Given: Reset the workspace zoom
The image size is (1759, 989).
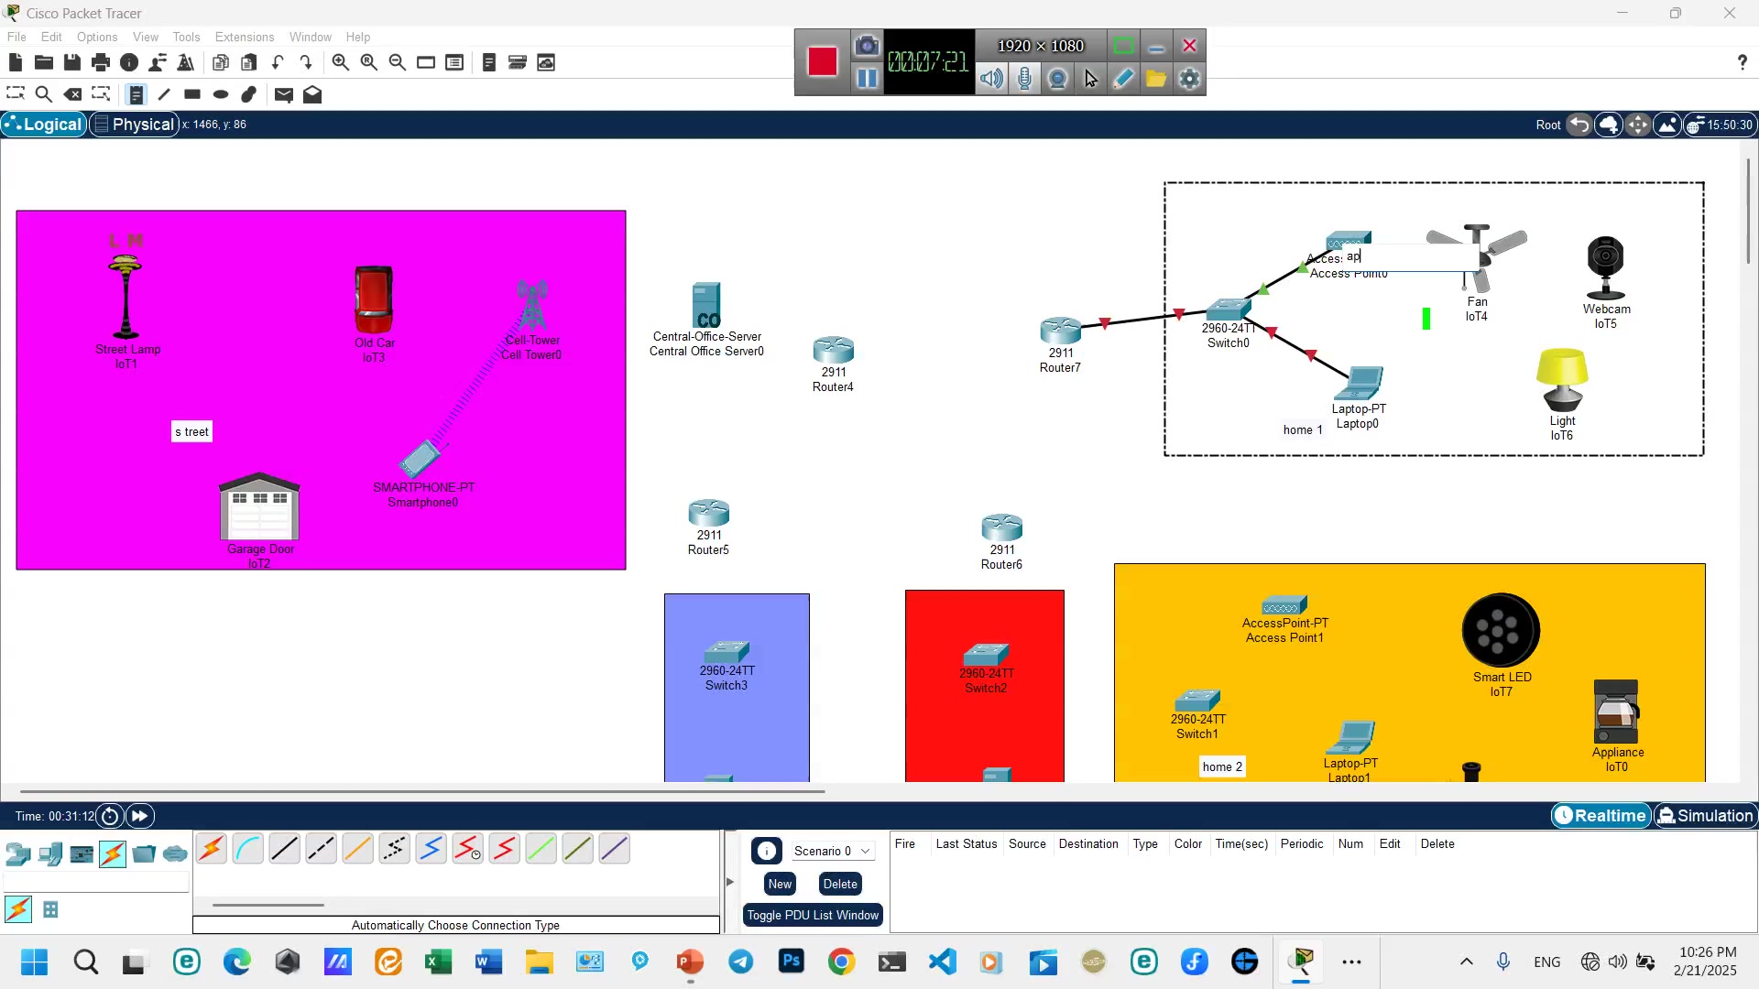Looking at the screenshot, I should [368, 62].
